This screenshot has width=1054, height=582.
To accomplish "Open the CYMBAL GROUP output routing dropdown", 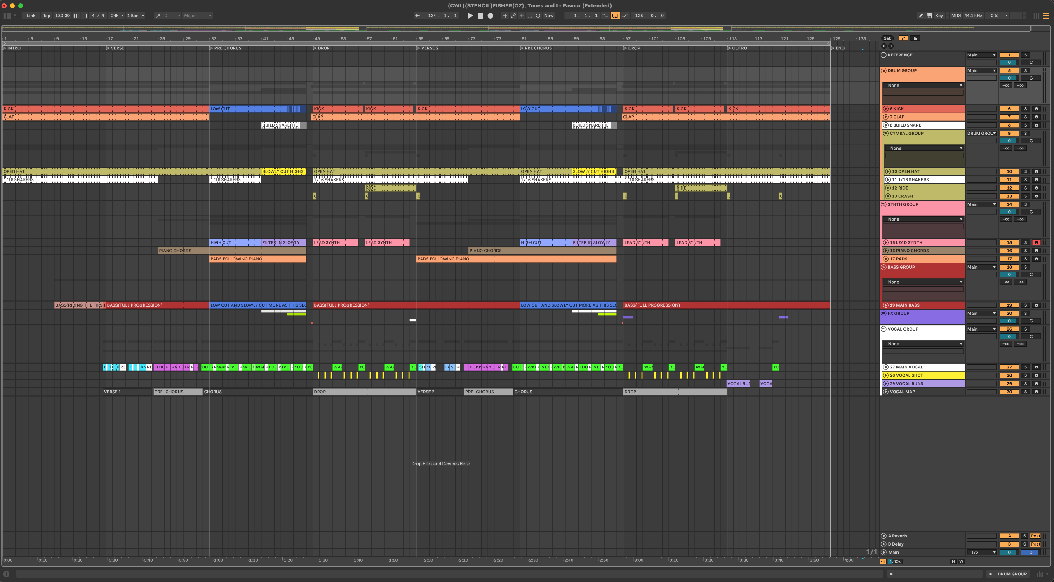I will coord(981,134).
